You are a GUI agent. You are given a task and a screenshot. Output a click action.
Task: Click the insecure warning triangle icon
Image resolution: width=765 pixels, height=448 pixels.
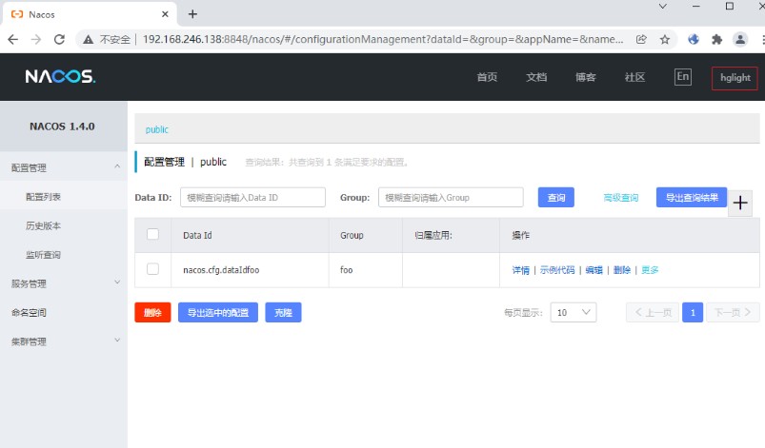point(89,39)
